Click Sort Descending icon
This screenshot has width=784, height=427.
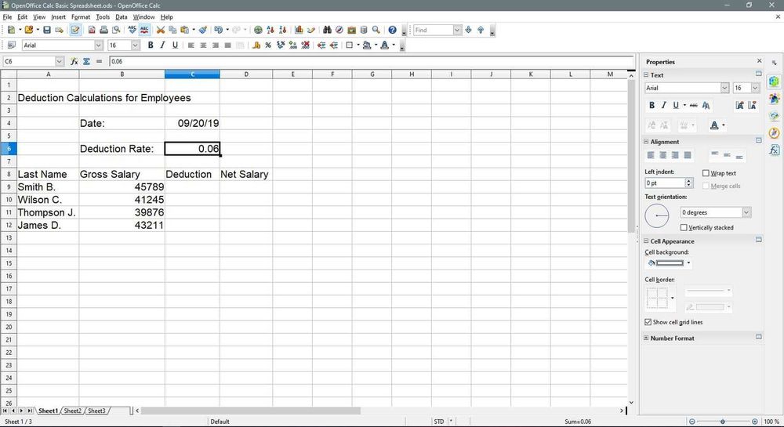pos(282,30)
